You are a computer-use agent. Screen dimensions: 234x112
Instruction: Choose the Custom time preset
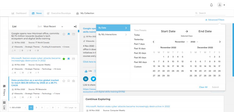coord(138,67)
